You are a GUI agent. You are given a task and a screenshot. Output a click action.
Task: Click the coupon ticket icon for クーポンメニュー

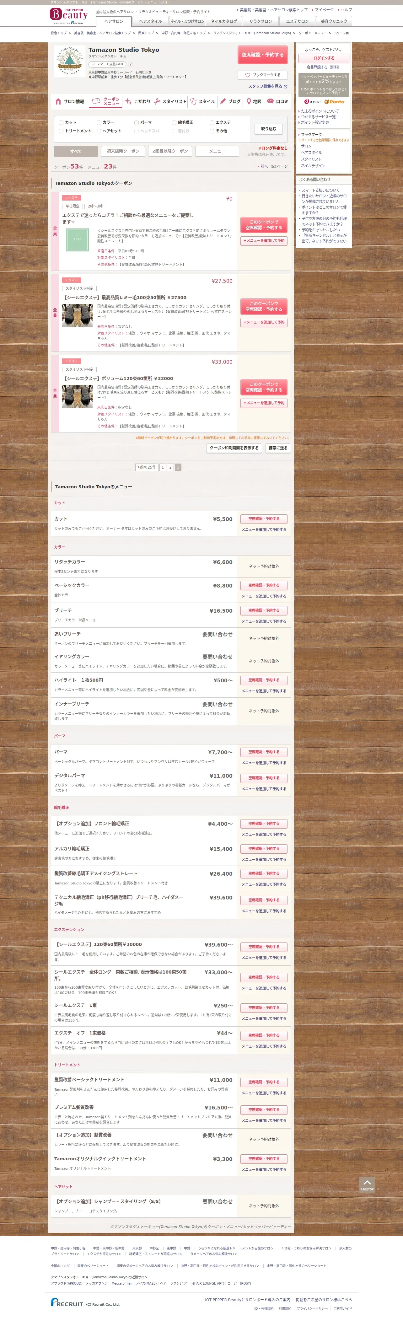[96, 102]
